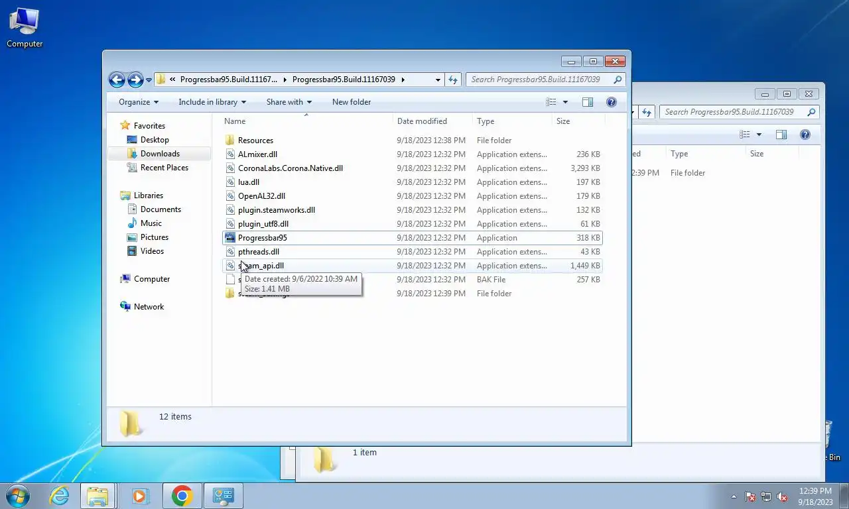Launch Windows Media Player from taskbar

[139, 496]
